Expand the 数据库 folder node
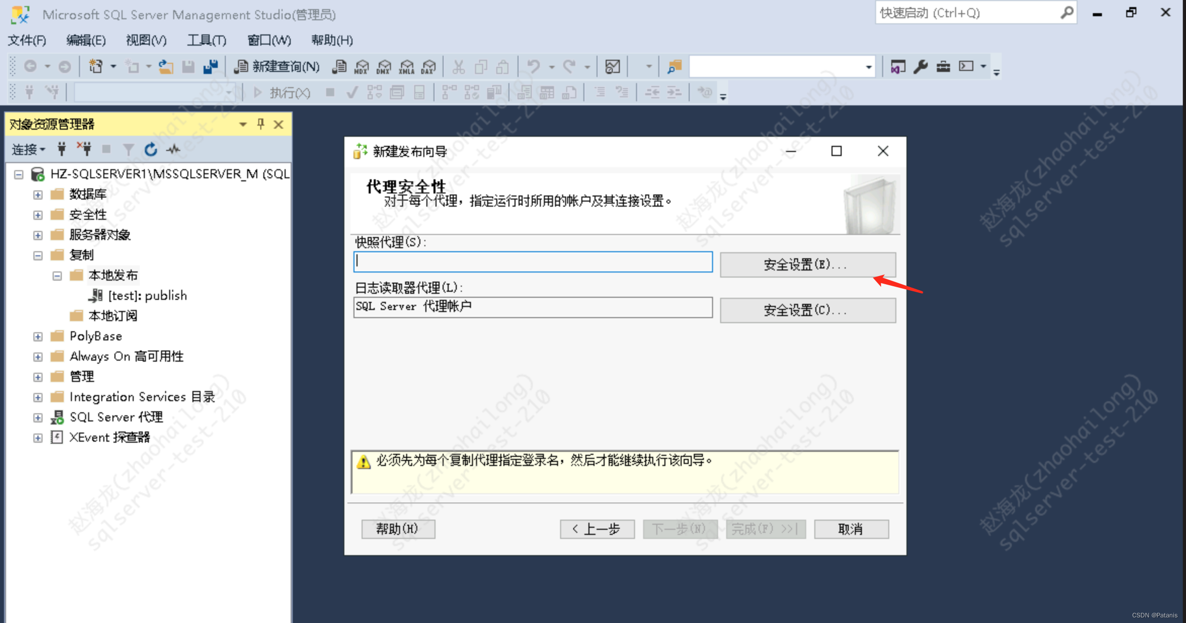 click(x=38, y=195)
